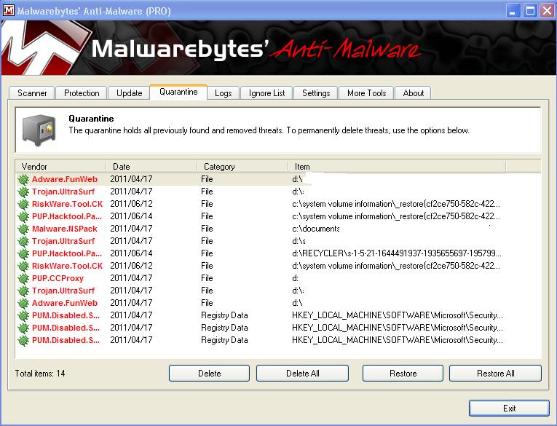Click bug icon beside PUP.CCProxy
The image size is (557, 426).
[x=23, y=278]
